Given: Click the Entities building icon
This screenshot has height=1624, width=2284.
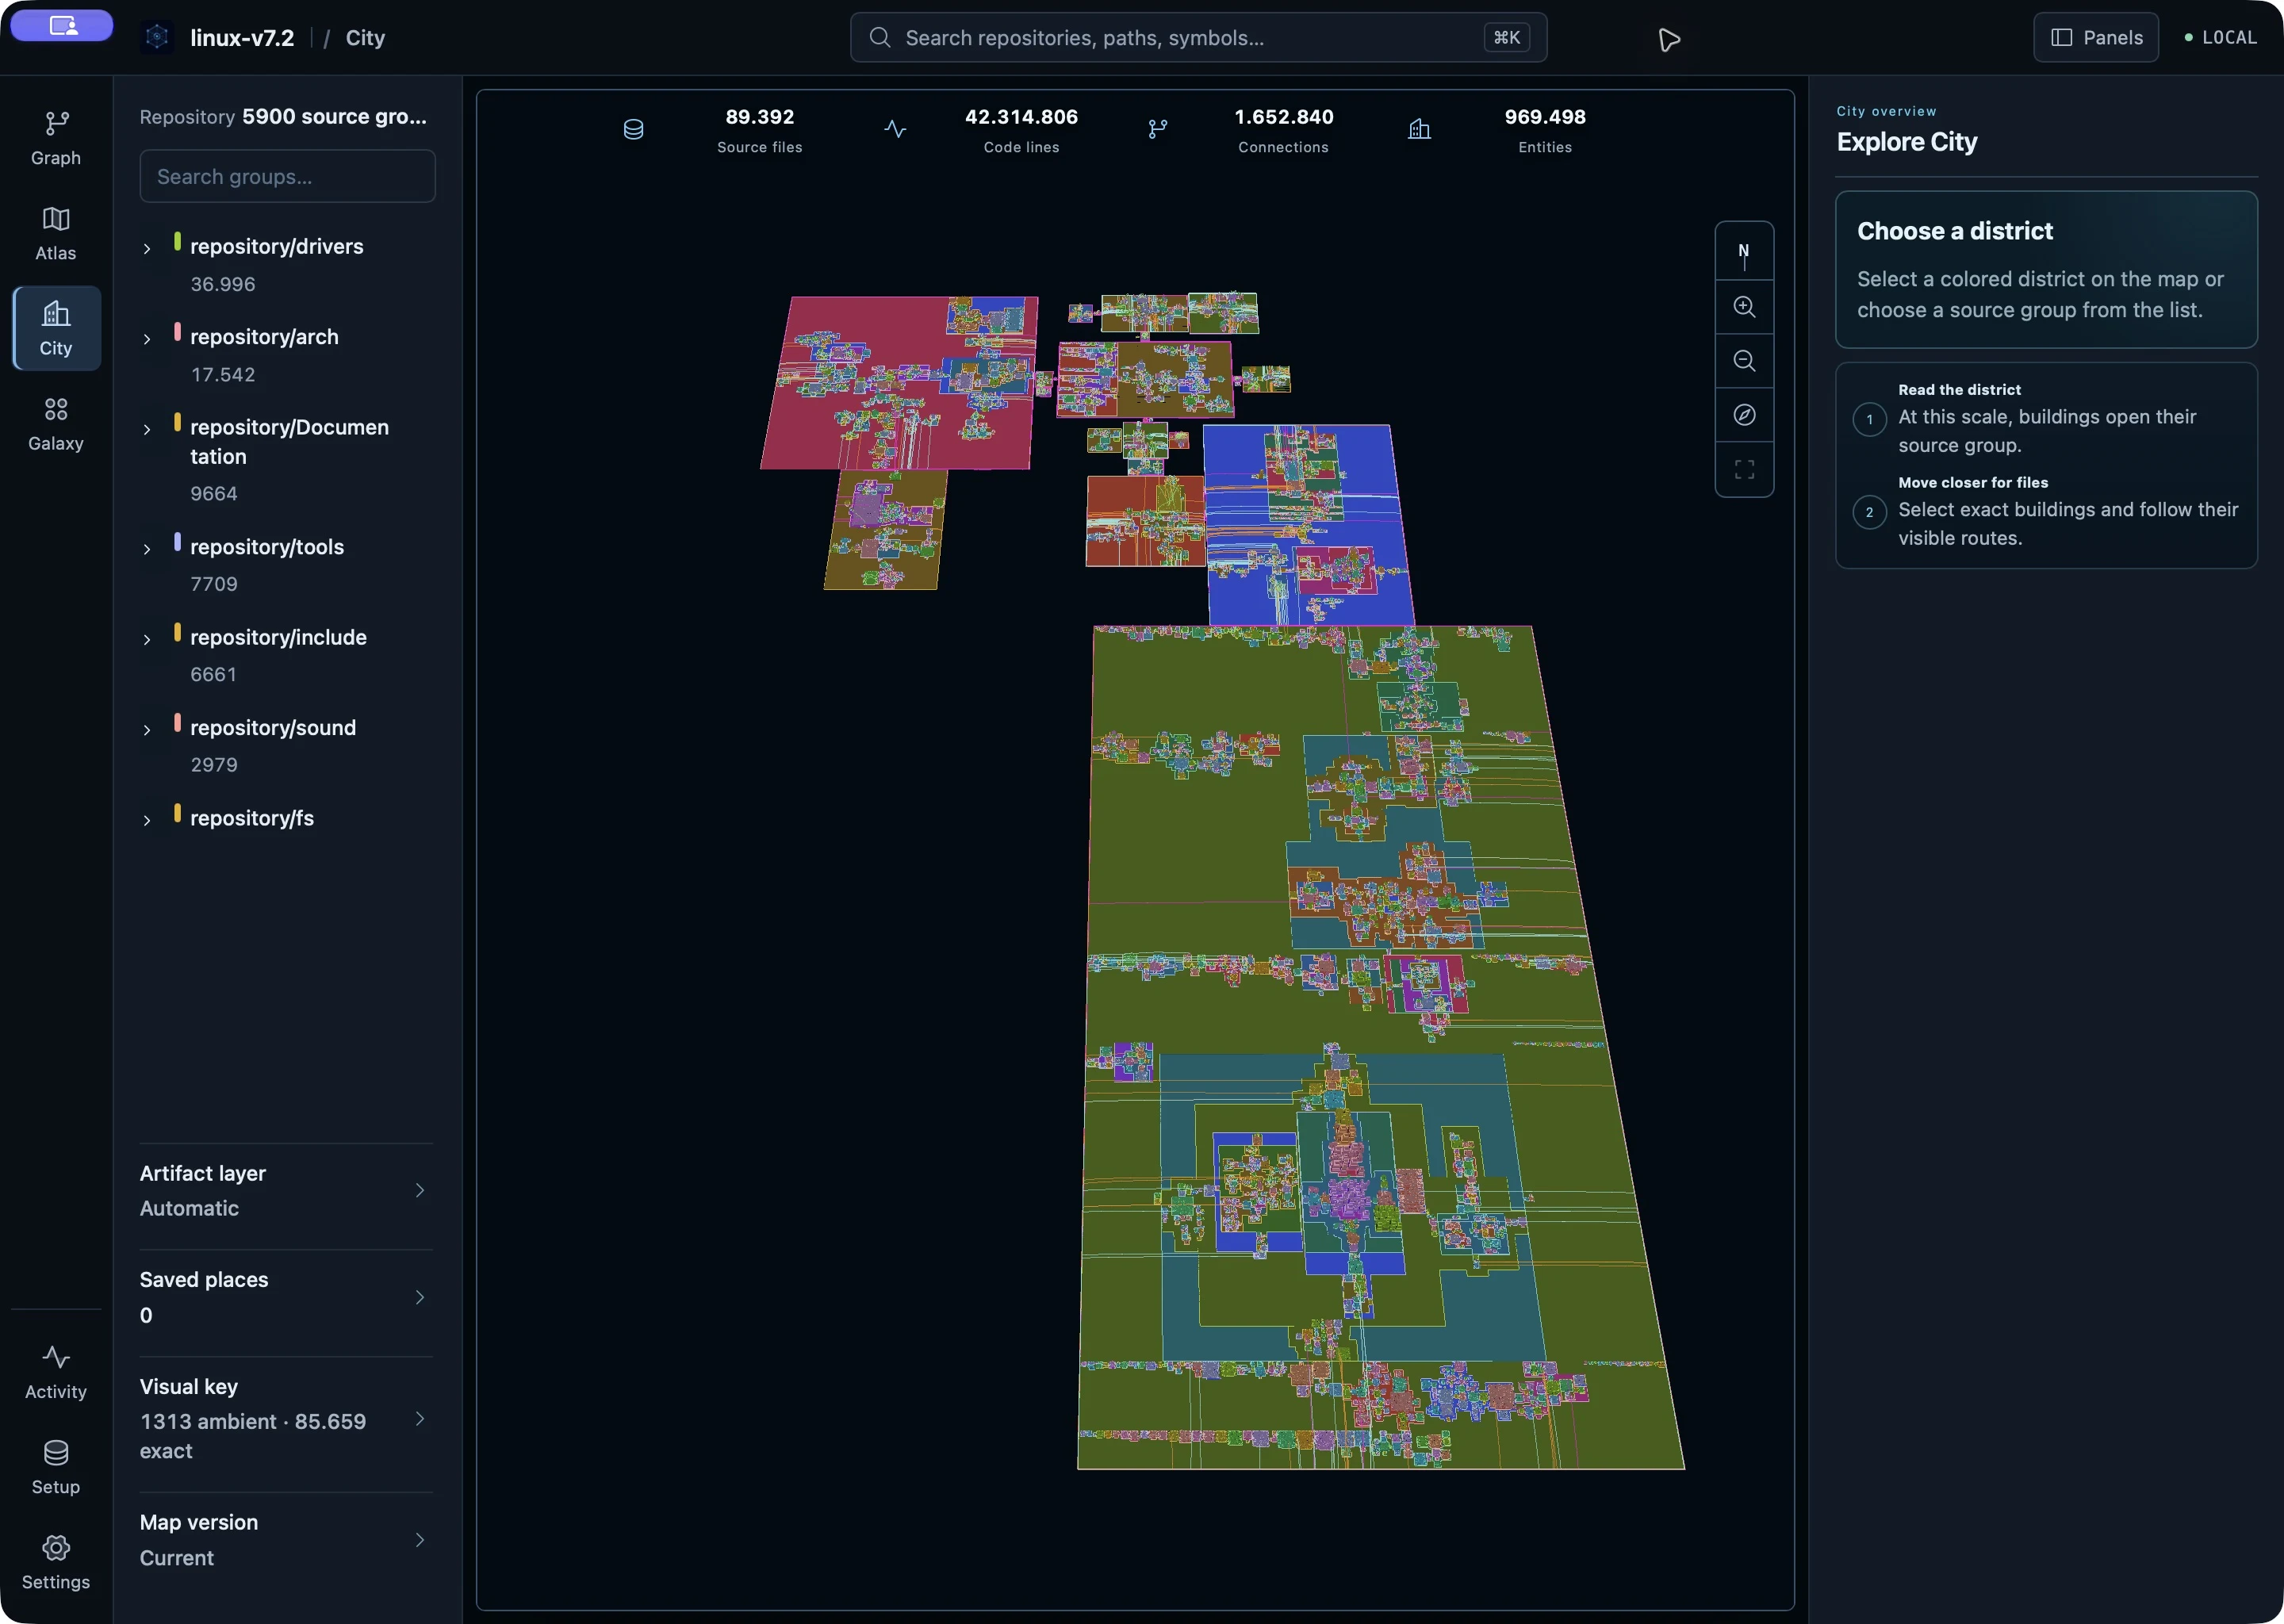Looking at the screenshot, I should [x=1419, y=130].
